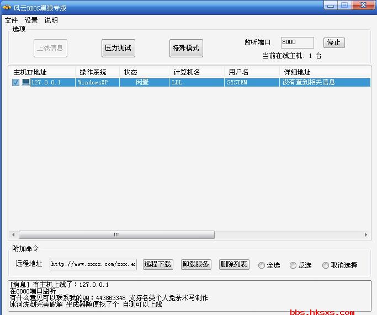Click the WindowsXP cell in host row
This screenshot has width=377, height=315.
tap(97, 82)
